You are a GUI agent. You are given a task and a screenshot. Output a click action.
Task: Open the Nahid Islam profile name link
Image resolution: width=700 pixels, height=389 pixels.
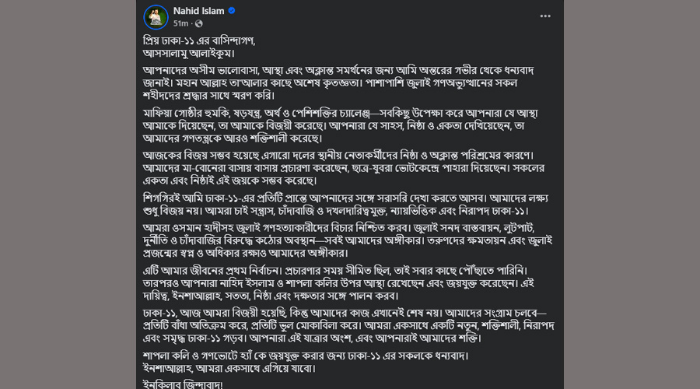199,11
